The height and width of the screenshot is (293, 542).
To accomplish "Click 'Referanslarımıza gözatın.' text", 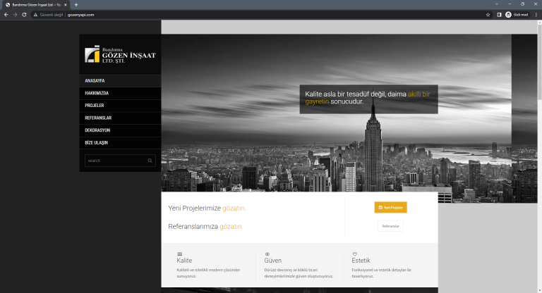I will pyautogui.click(x=205, y=226).
